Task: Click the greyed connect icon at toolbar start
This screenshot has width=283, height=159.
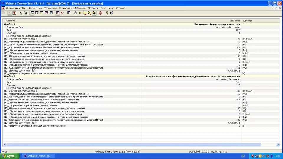Action: coord(3,13)
